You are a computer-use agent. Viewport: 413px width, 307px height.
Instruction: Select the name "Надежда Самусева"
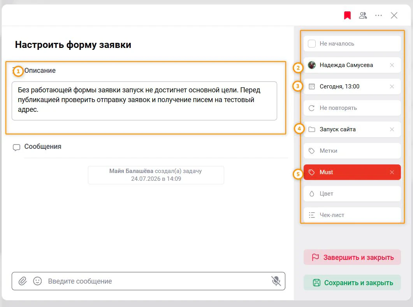[346, 65]
